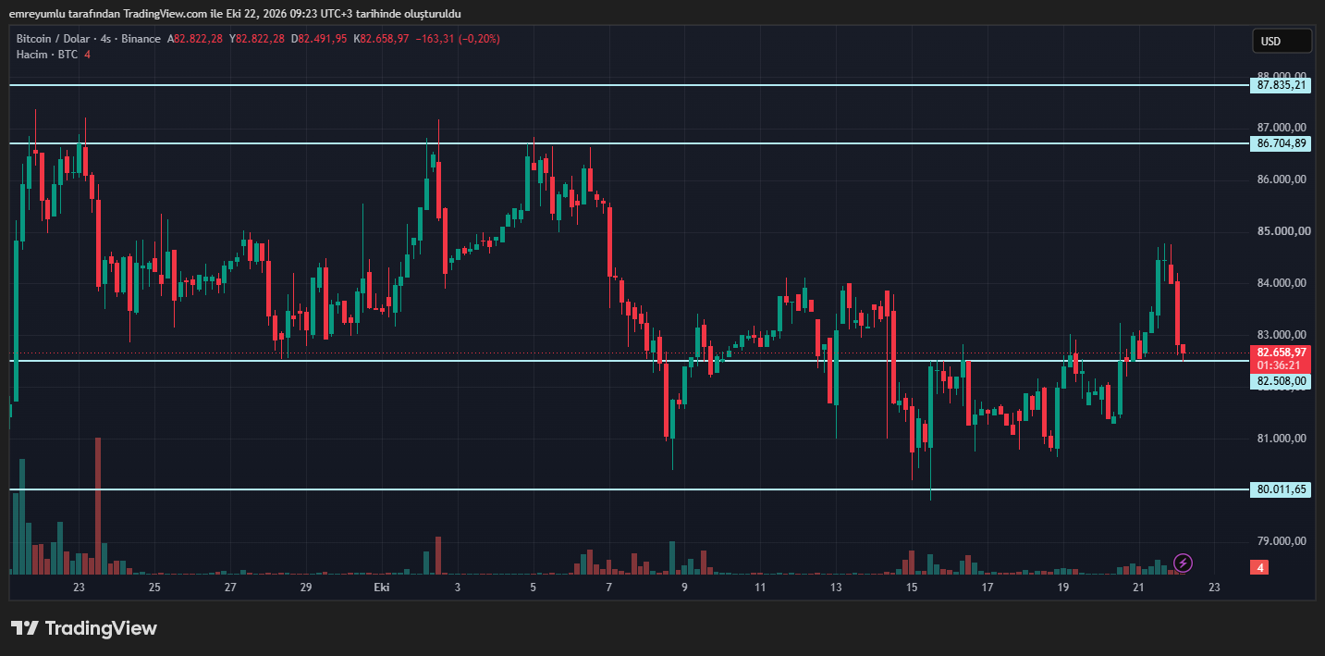
Task: Click the red volume value label 4 on price axis
Action: coord(1259,567)
